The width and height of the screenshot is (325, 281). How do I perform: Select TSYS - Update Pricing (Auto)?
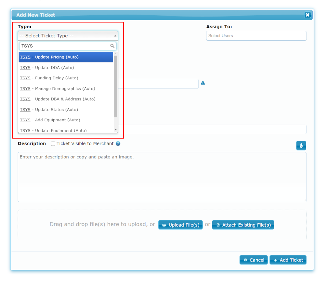(66, 57)
